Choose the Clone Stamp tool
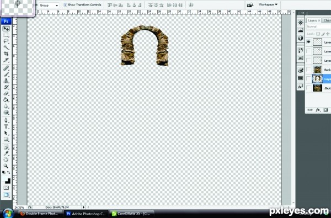The width and height of the screenshot is (331, 218). tap(6, 81)
